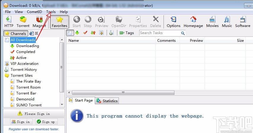This screenshot has width=253, height=133.
Task: Sort tasks by the Preview column
Action: tap(192, 41)
